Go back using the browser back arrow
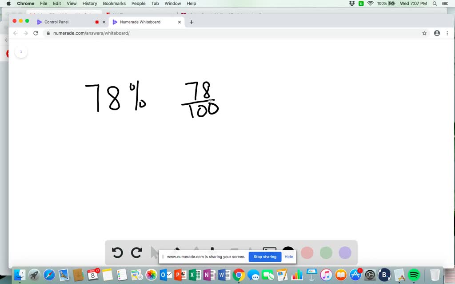 [16, 33]
